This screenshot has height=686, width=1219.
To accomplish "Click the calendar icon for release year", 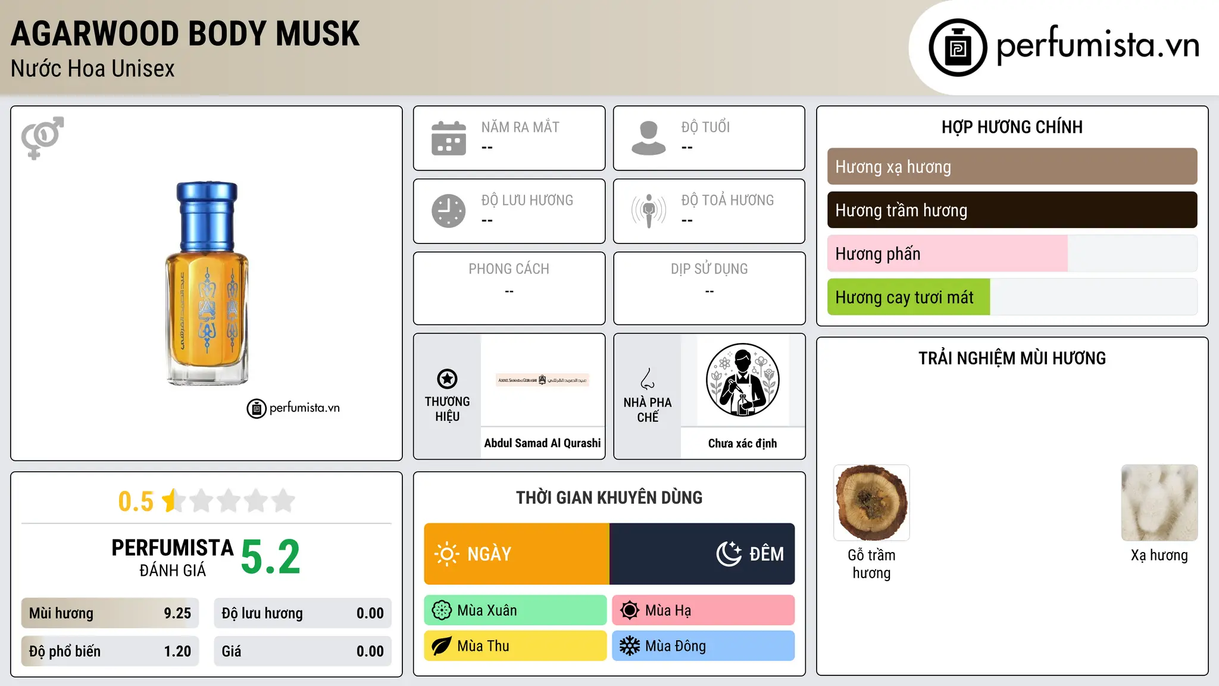I will [449, 138].
